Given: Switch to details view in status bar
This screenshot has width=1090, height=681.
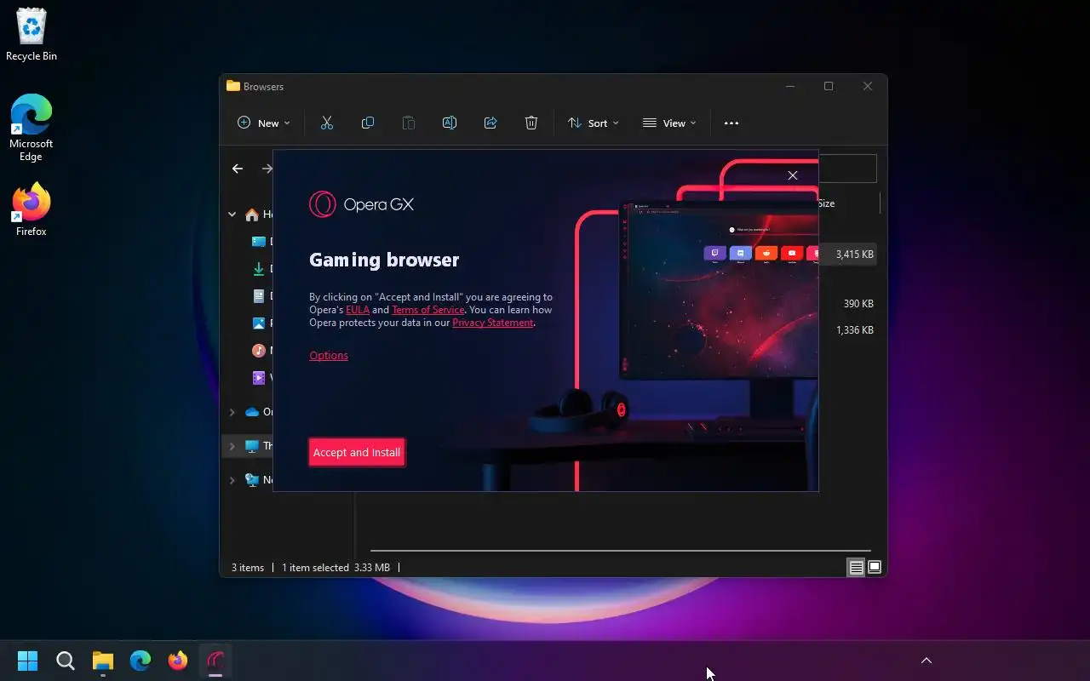Looking at the screenshot, I should coord(856,568).
